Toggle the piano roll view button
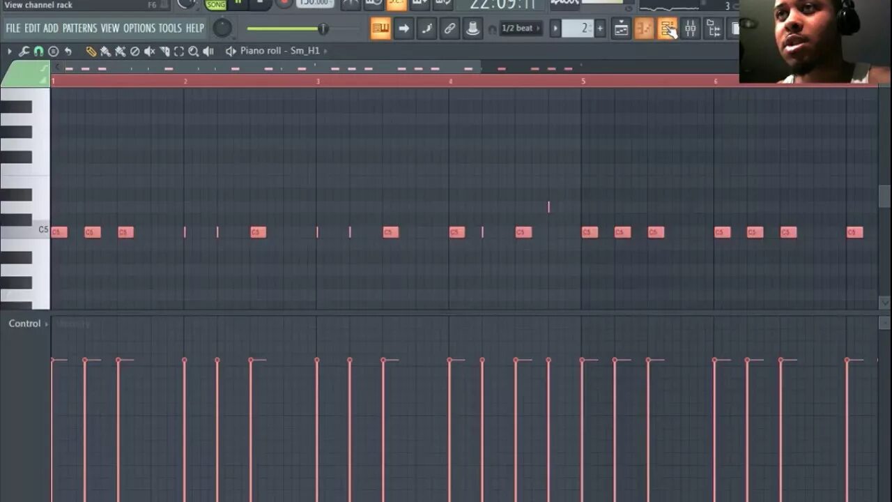 pos(644,29)
